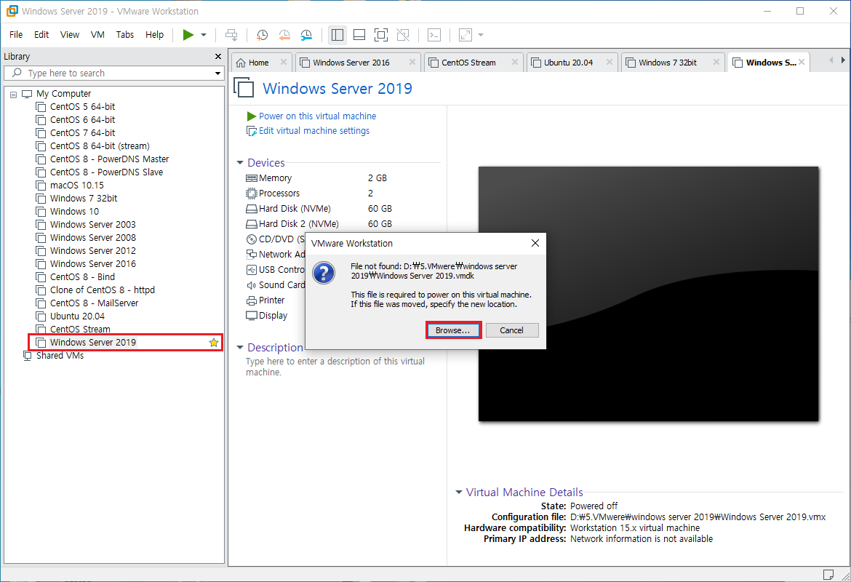The image size is (851, 582).
Task: Open the Edit menu
Action: 41,35
